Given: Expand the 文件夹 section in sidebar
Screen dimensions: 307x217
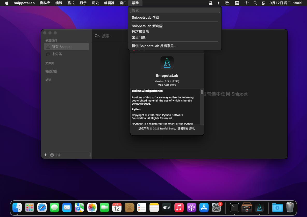Looking at the screenshot, I should 49,63.
